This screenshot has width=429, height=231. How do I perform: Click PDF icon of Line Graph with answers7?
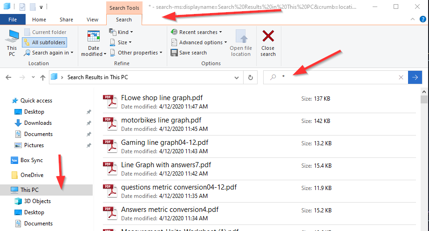tap(110, 169)
